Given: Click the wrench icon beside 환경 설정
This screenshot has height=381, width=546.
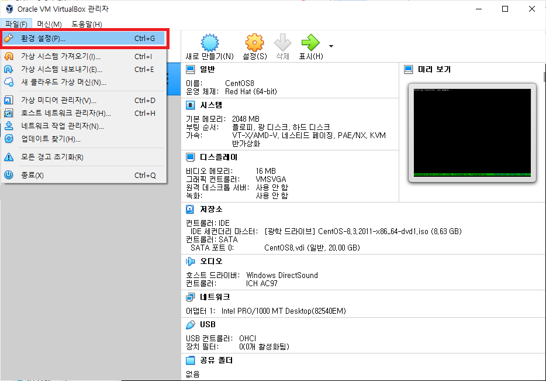Looking at the screenshot, I should 9,38.
